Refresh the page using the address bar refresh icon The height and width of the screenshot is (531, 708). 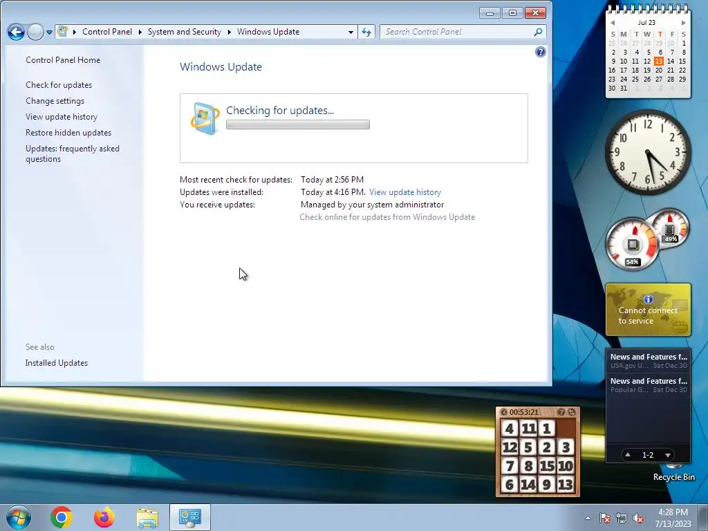click(366, 32)
